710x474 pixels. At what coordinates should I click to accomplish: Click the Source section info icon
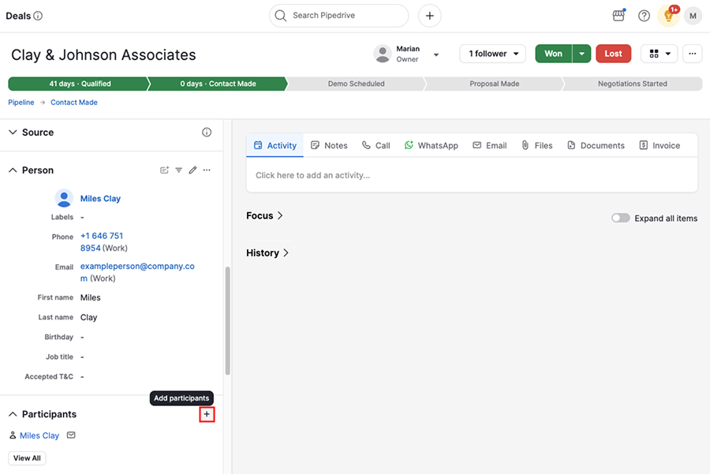[x=207, y=132]
